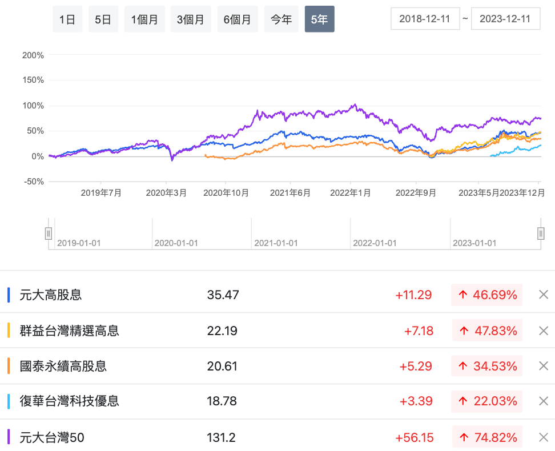Click the price value 35.47
555x451 pixels.
223,295
